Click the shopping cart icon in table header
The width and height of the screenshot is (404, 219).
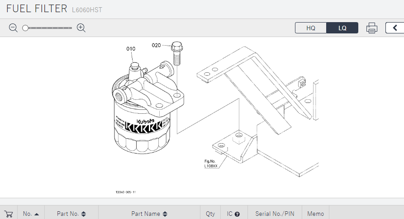(x=8, y=214)
